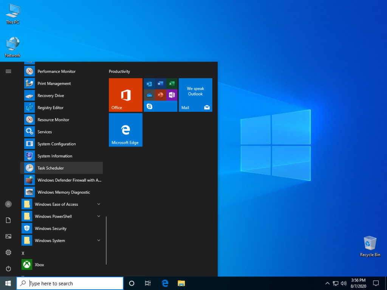Open Cortana circle on taskbar
The height and width of the screenshot is (290, 387).
(x=132, y=283)
